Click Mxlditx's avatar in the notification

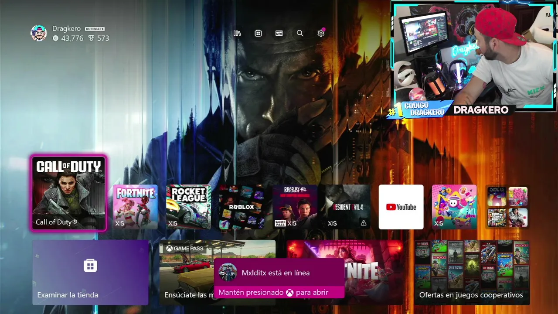[228, 273]
